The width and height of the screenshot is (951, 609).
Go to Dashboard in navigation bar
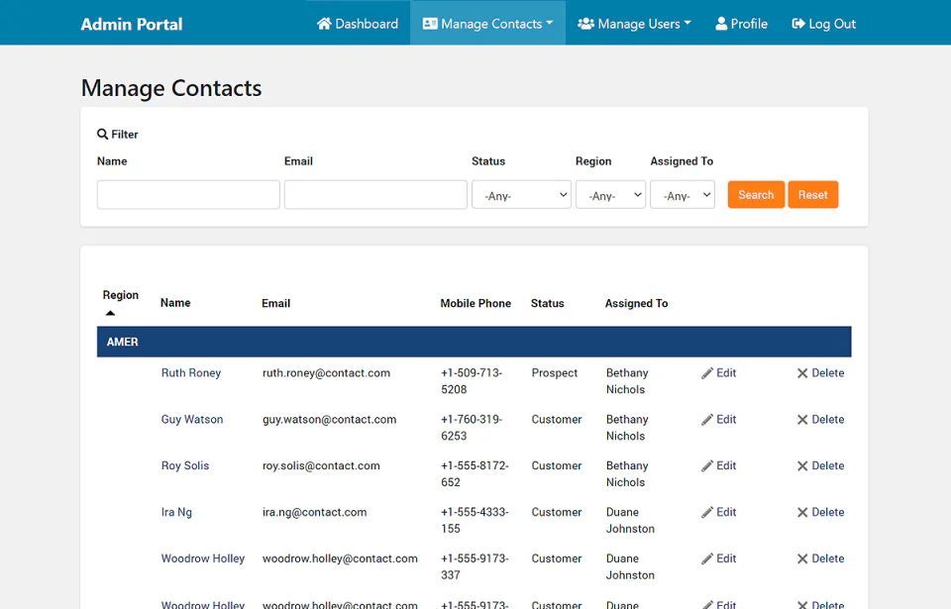[x=358, y=24]
